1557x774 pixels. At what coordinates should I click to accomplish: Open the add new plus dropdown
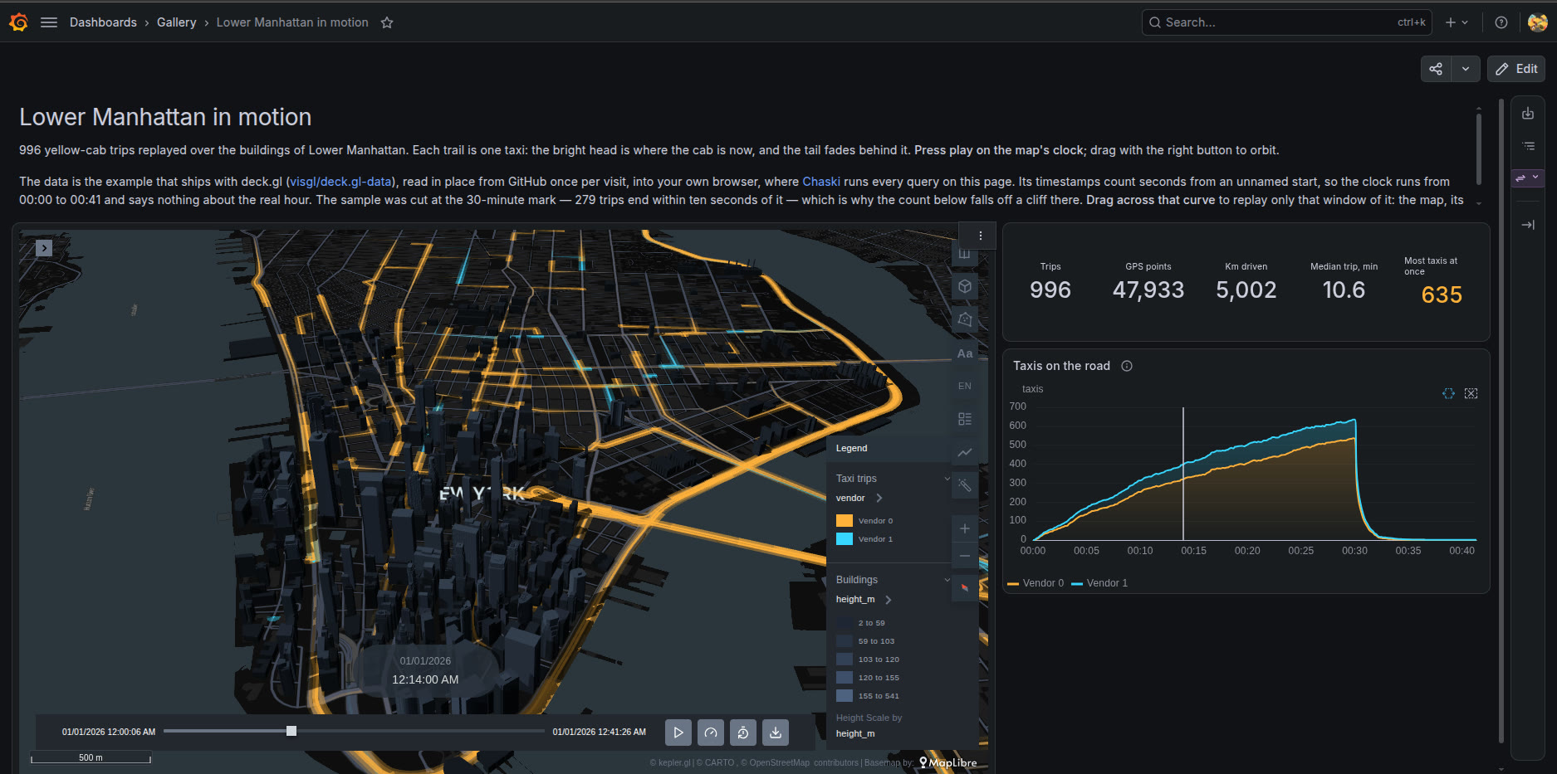[1457, 22]
